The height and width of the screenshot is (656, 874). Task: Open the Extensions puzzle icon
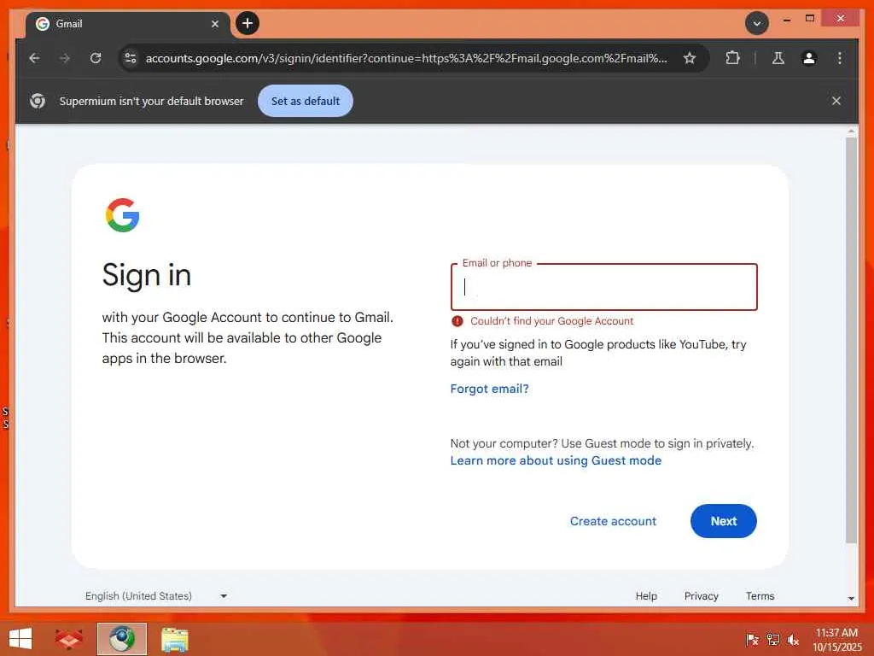tap(732, 58)
